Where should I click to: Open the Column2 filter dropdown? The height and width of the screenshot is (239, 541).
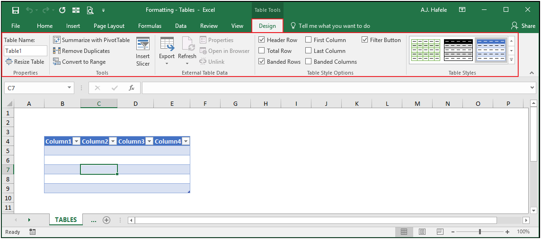click(x=113, y=141)
